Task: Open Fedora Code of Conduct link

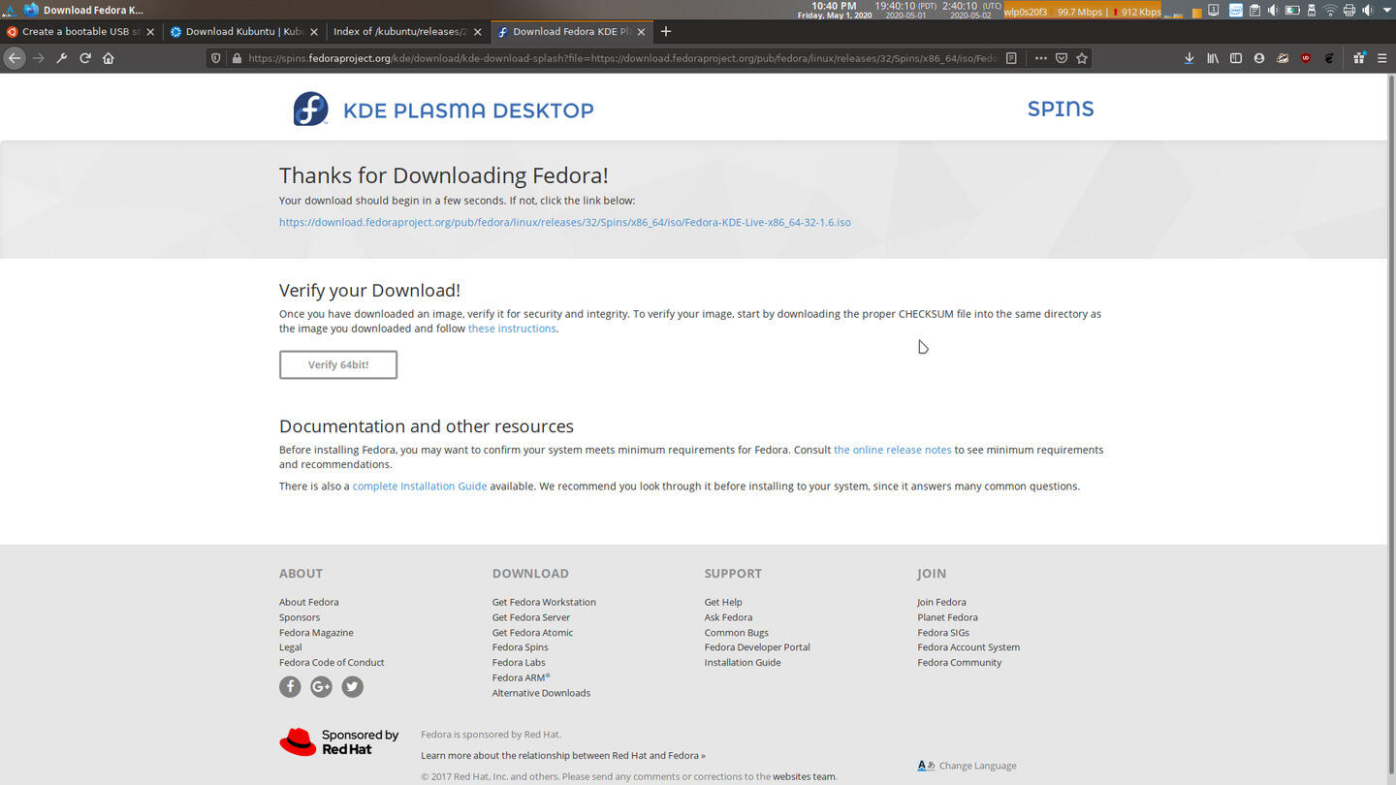Action: coord(332,662)
